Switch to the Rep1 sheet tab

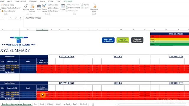click(x=42, y=104)
